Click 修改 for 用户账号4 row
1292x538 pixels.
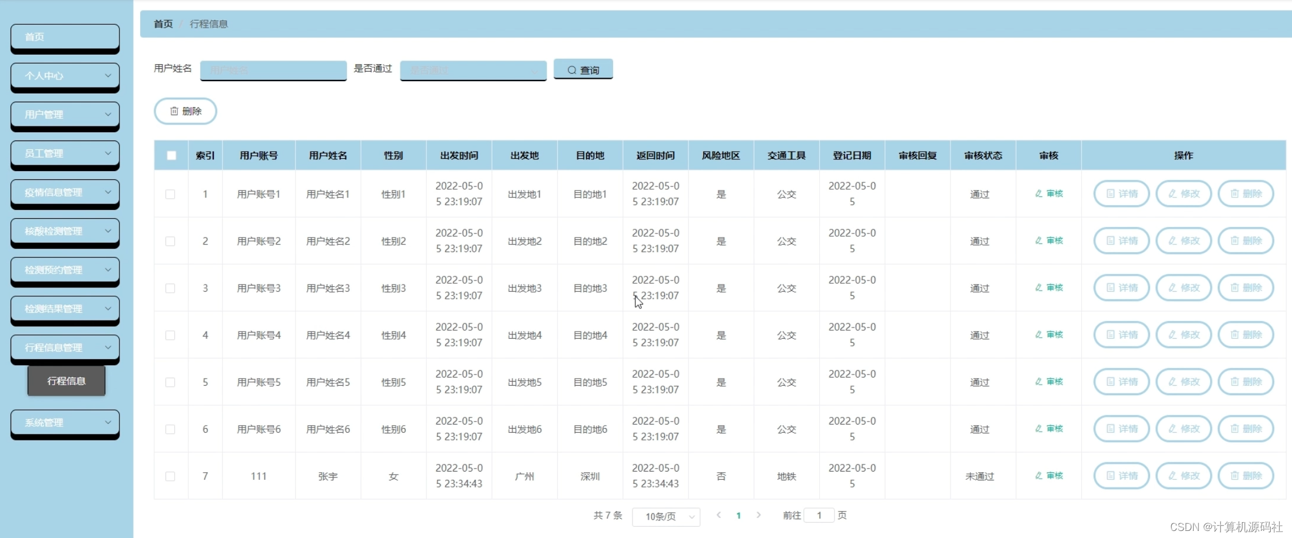pyautogui.click(x=1184, y=335)
